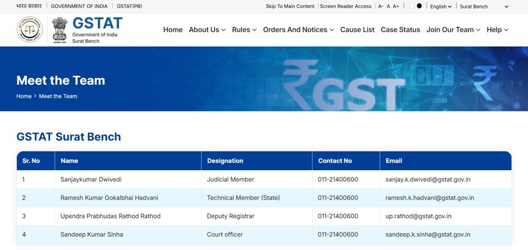Click the GSTAT site title
Viewport: 528px width, 250px height.
click(x=97, y=23)
